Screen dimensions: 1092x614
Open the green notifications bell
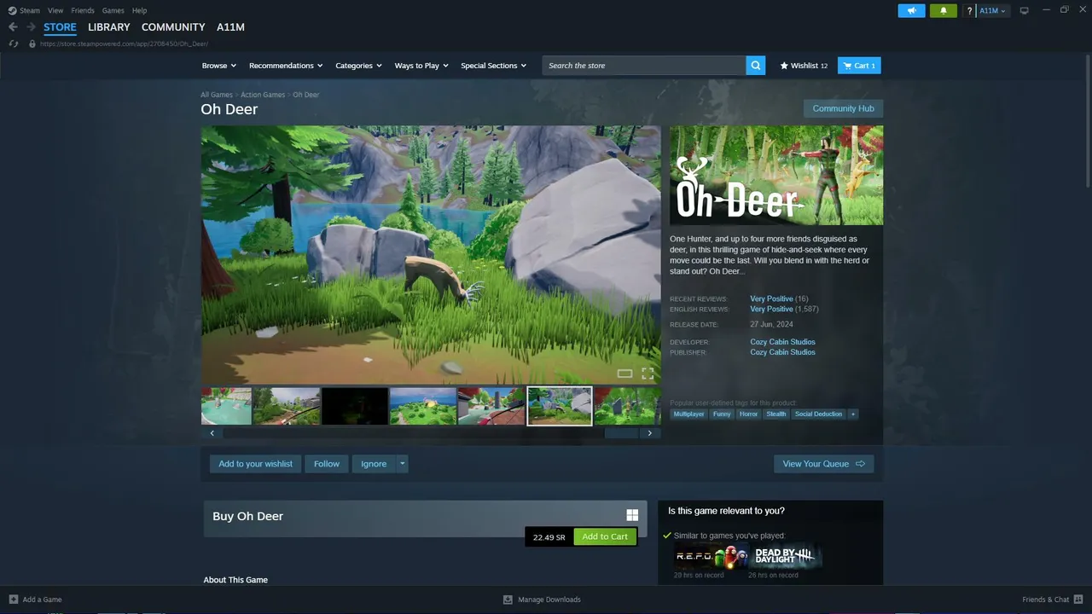[x=944, y=10]
